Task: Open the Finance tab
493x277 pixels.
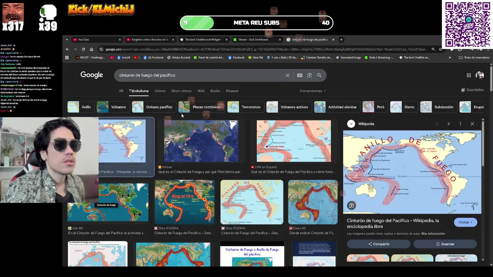Action: point(232,91)
